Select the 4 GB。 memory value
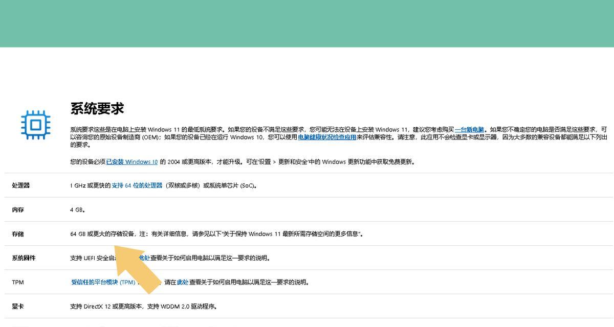The width and height of the screenshot is (614, 327). pyautogui.click(x=78, y=210)
